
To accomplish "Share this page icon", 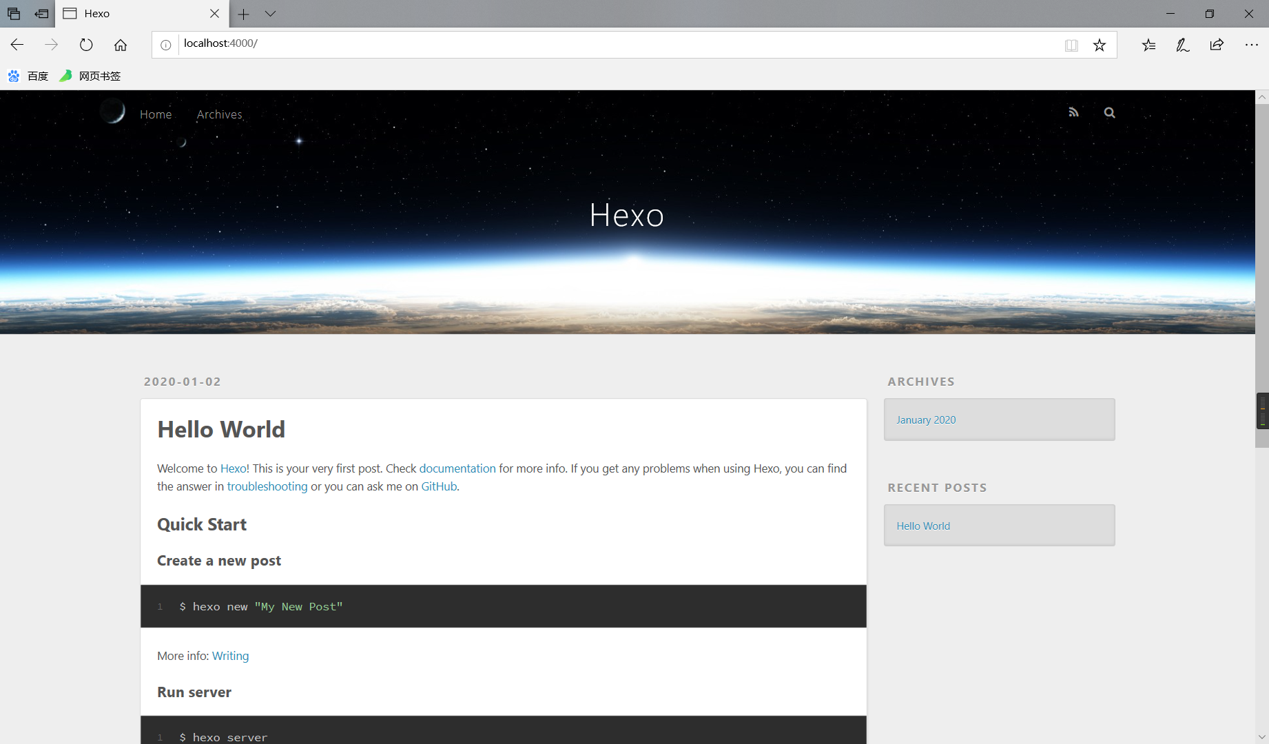I will (1217, 45).
